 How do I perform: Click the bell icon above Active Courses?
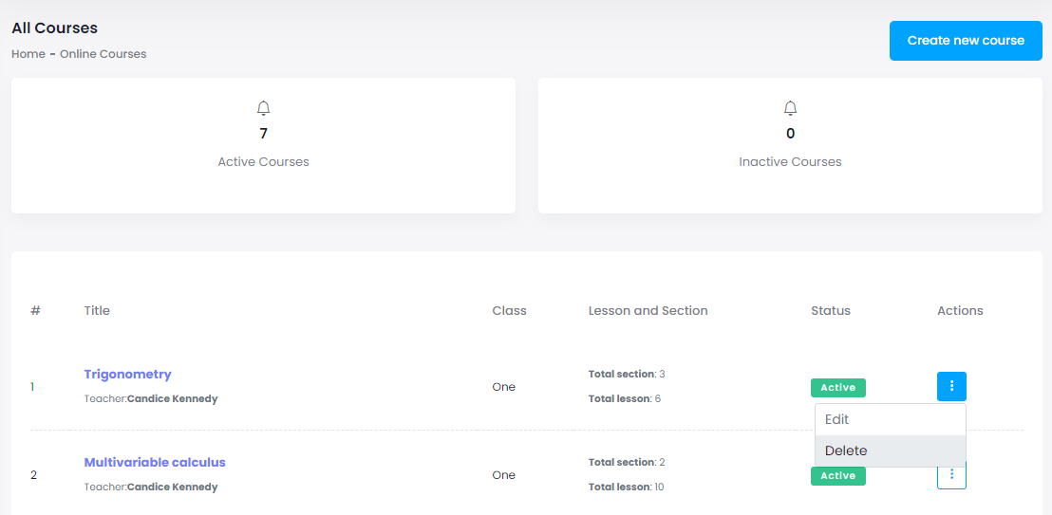263,108
